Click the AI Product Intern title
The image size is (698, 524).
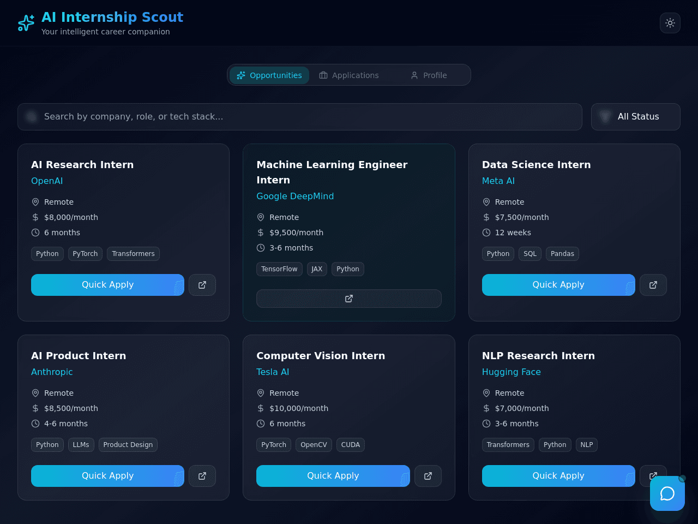point(79,356)
